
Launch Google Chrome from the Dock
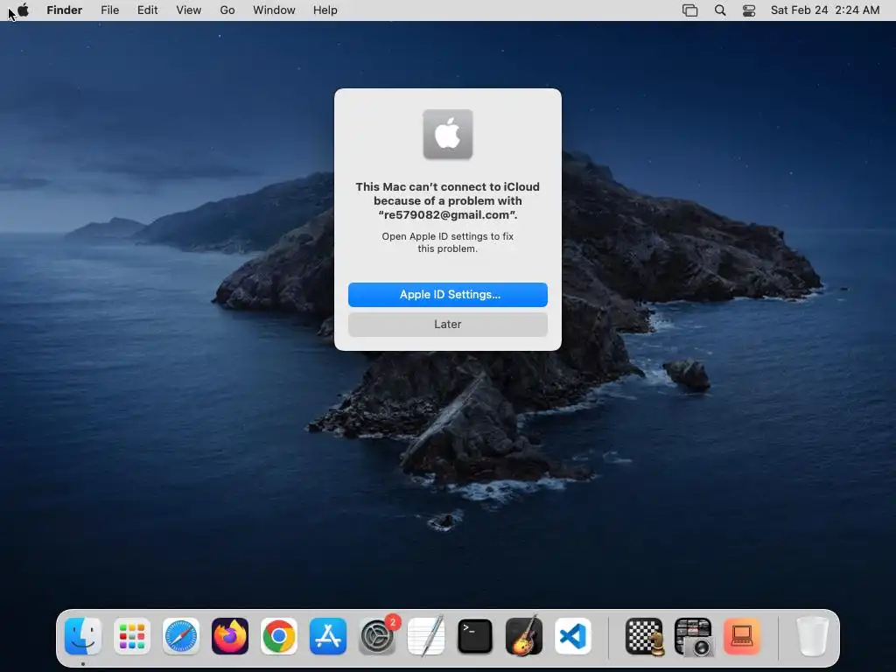279,636
